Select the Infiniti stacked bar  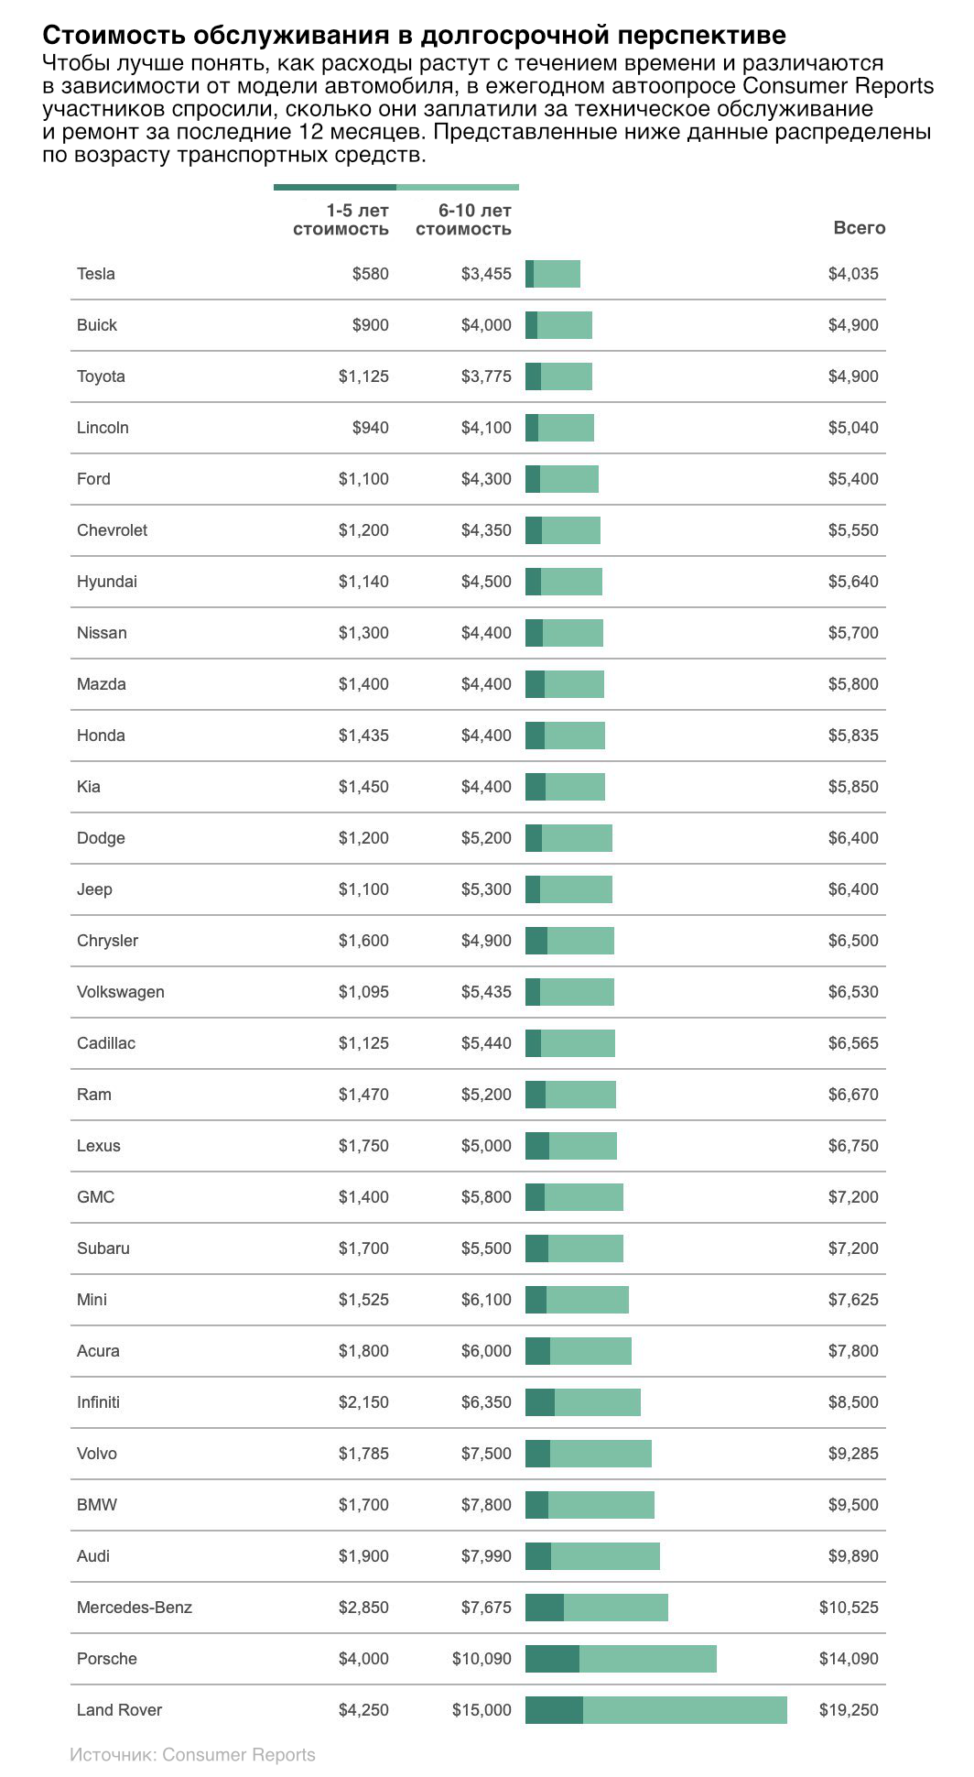point(583,1402)
